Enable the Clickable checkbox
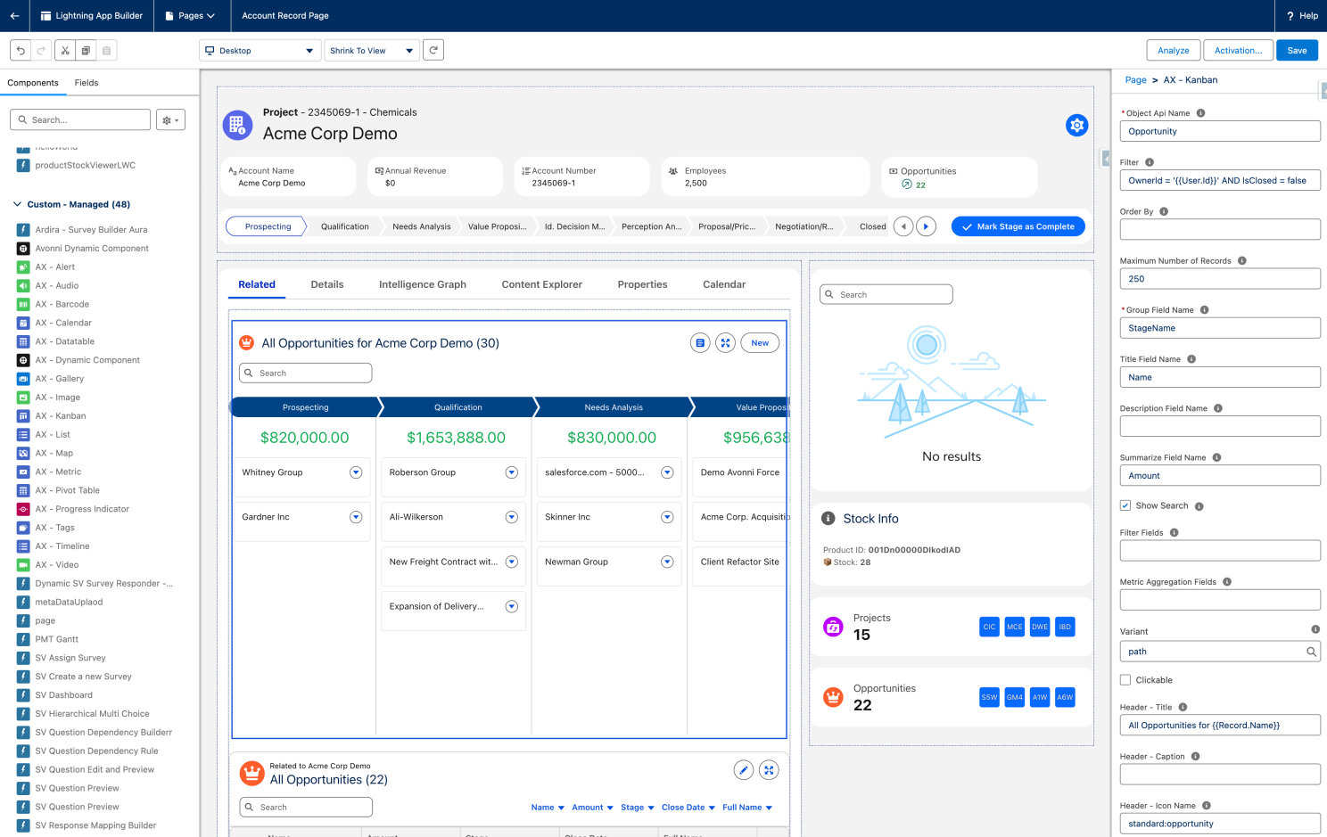 coord(1125,680)
